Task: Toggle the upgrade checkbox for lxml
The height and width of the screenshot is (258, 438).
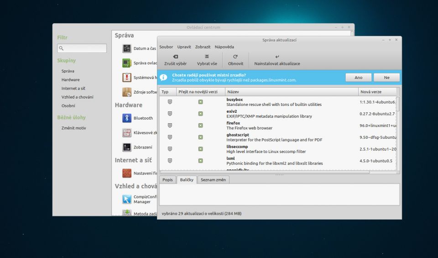Action: point(201,161)
